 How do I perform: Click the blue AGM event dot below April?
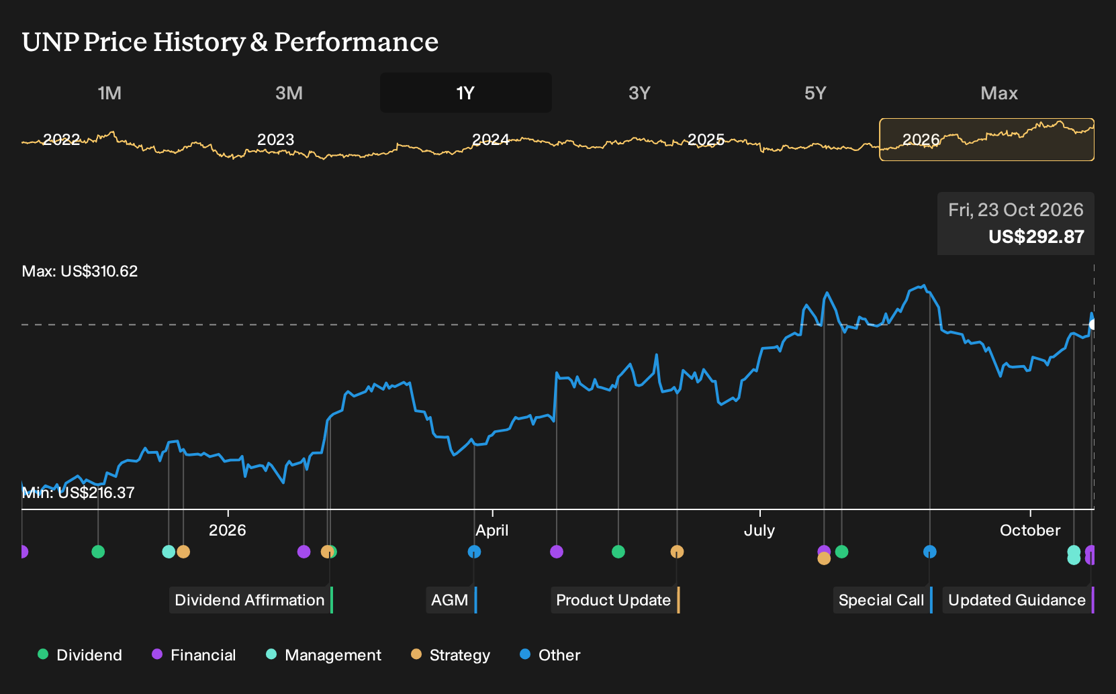click(x=474, y=552)
